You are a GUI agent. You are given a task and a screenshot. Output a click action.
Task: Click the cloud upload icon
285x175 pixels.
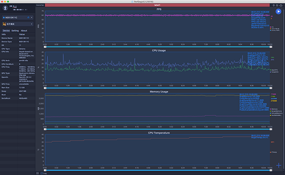[281, 5]
